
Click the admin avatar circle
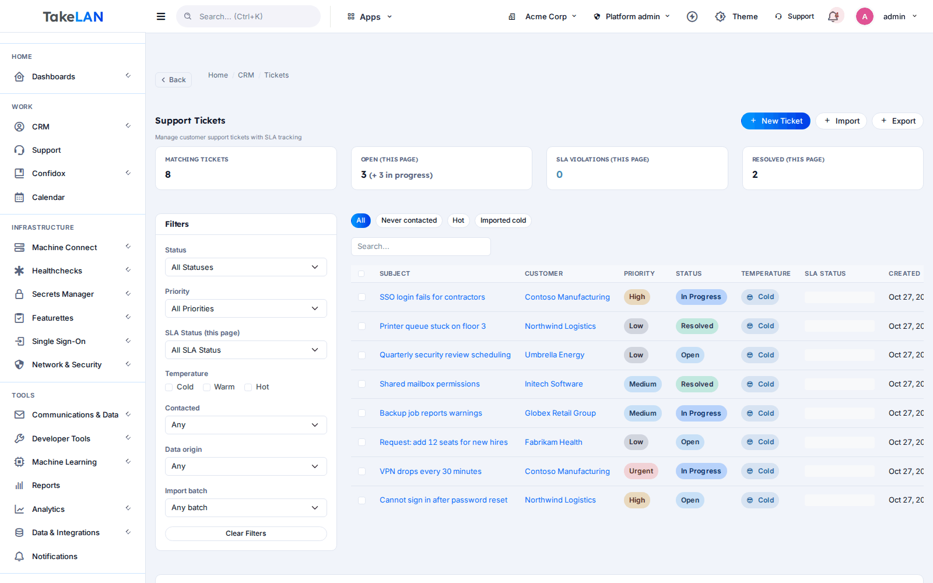coord(865,16)
